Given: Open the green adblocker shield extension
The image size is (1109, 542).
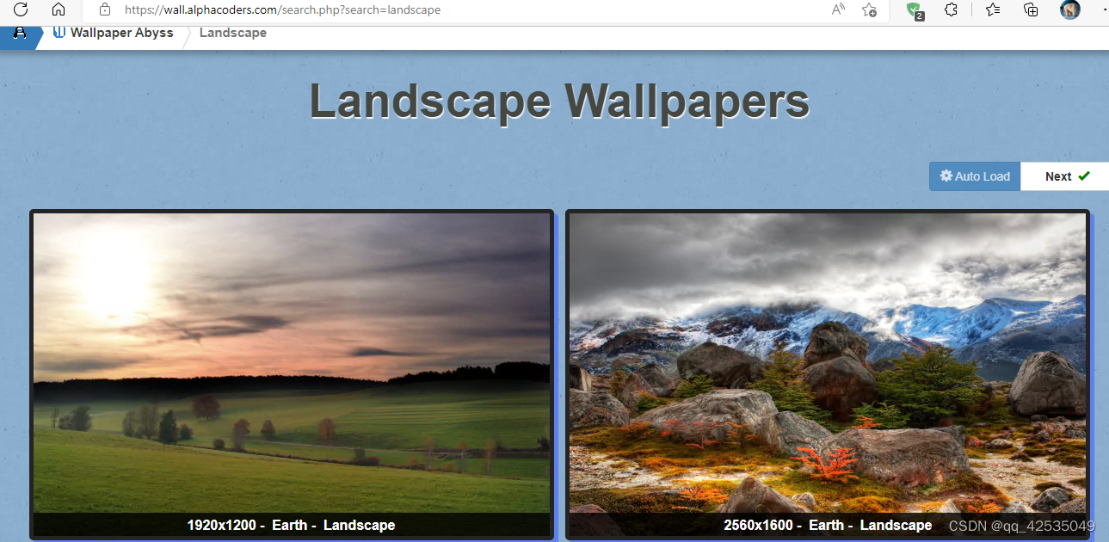Looking at the screenshot, I should tap(914, 11).
